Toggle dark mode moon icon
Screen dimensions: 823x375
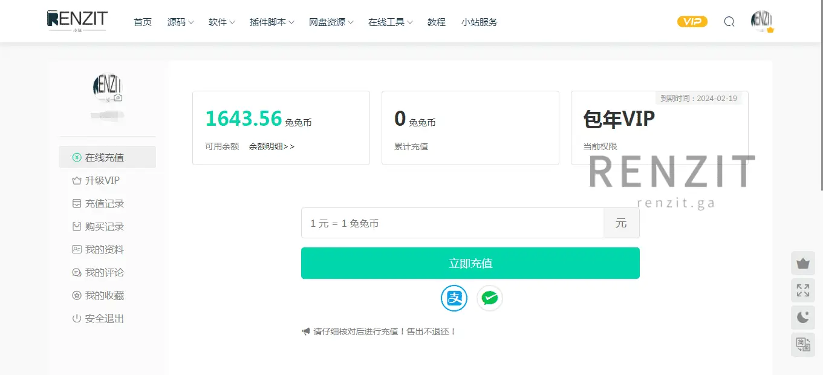(802, 317)
